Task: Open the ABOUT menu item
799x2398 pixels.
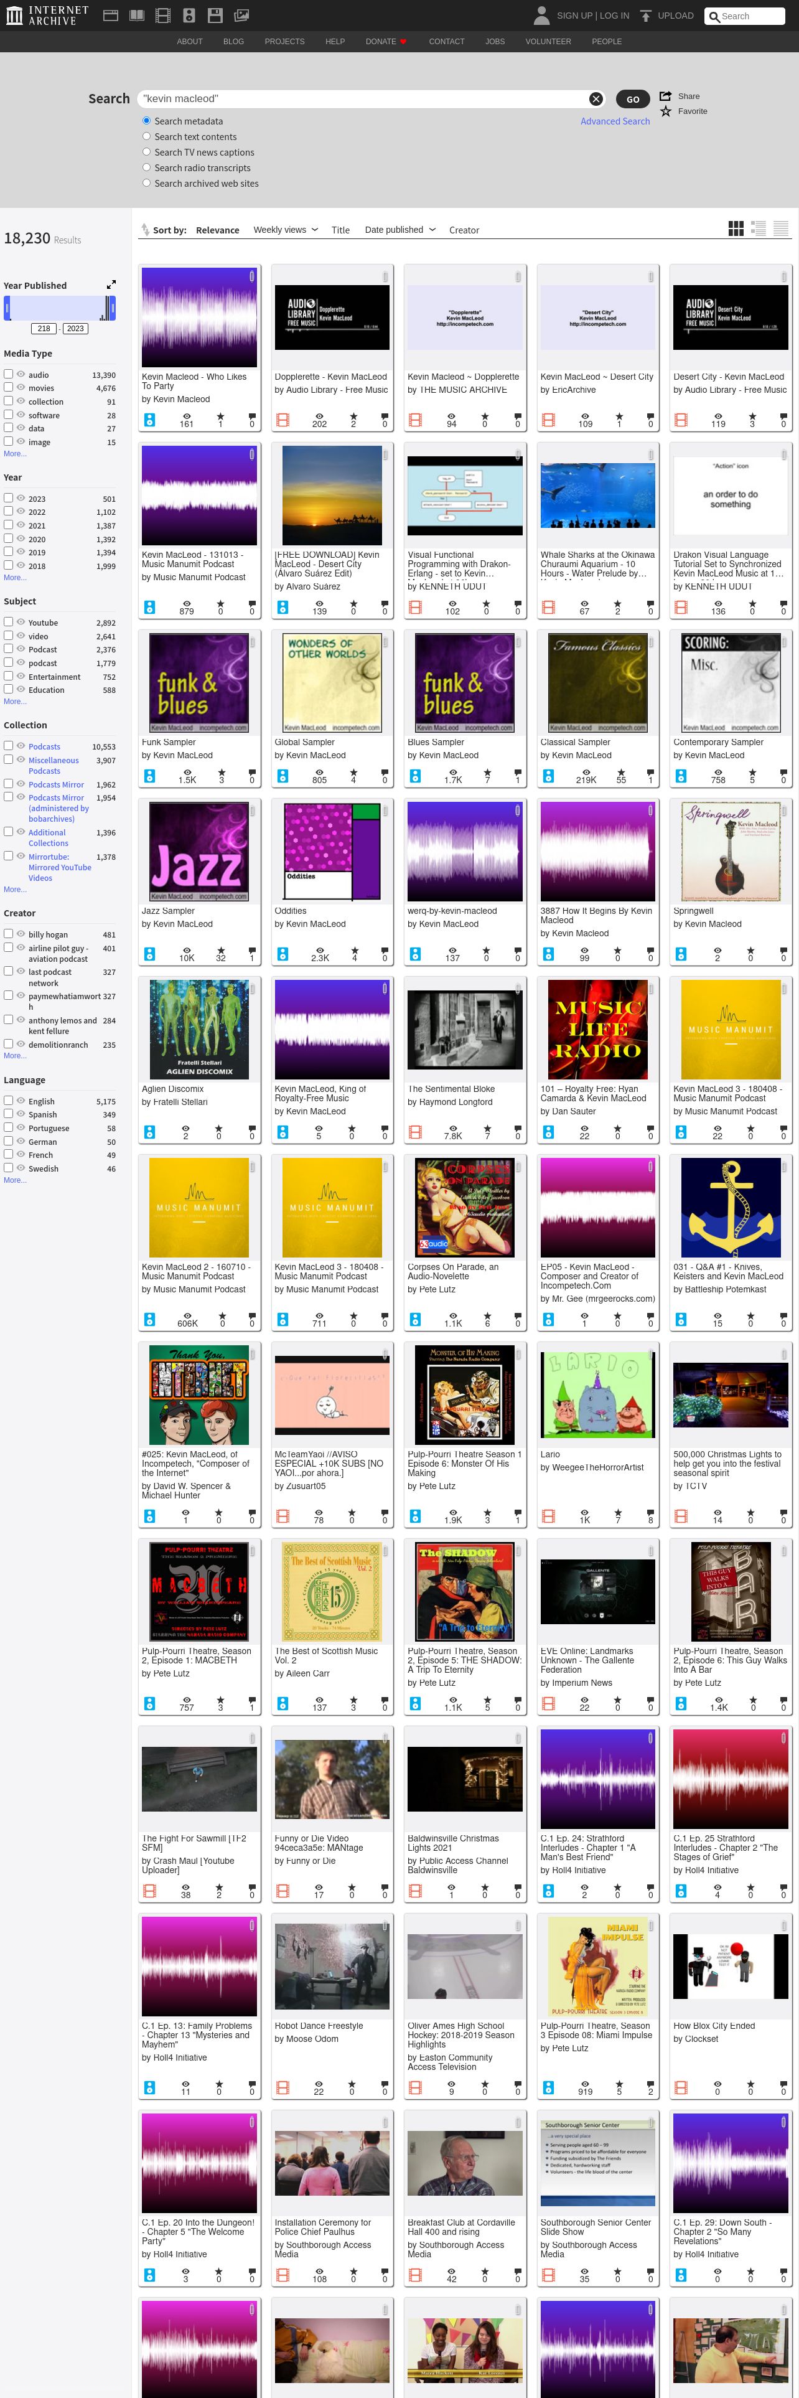Action: 190,42
